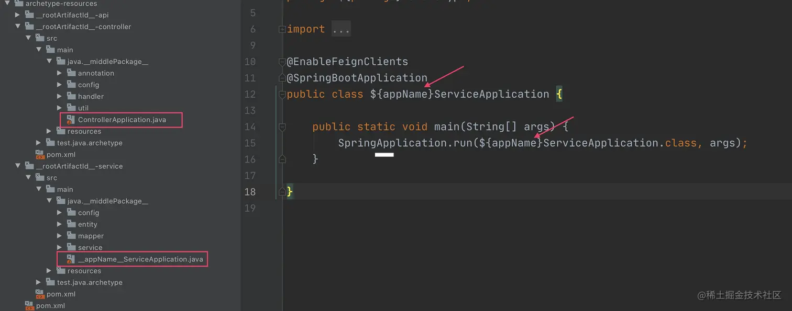
Task: Click the service folder icon
Action: coord(71,247)
